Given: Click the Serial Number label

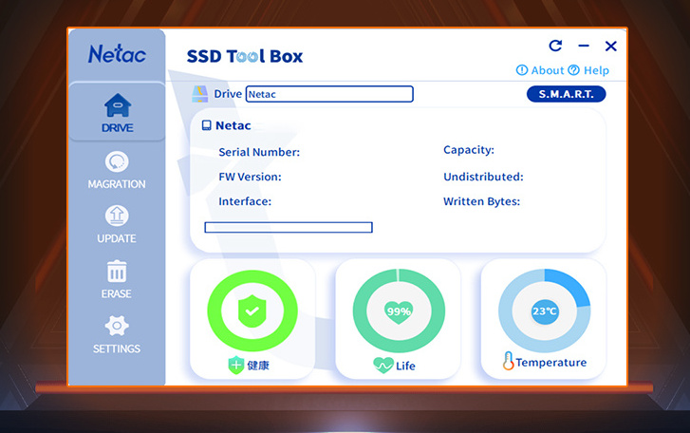Looking at the screenshot, I should (x=259, y=152).
